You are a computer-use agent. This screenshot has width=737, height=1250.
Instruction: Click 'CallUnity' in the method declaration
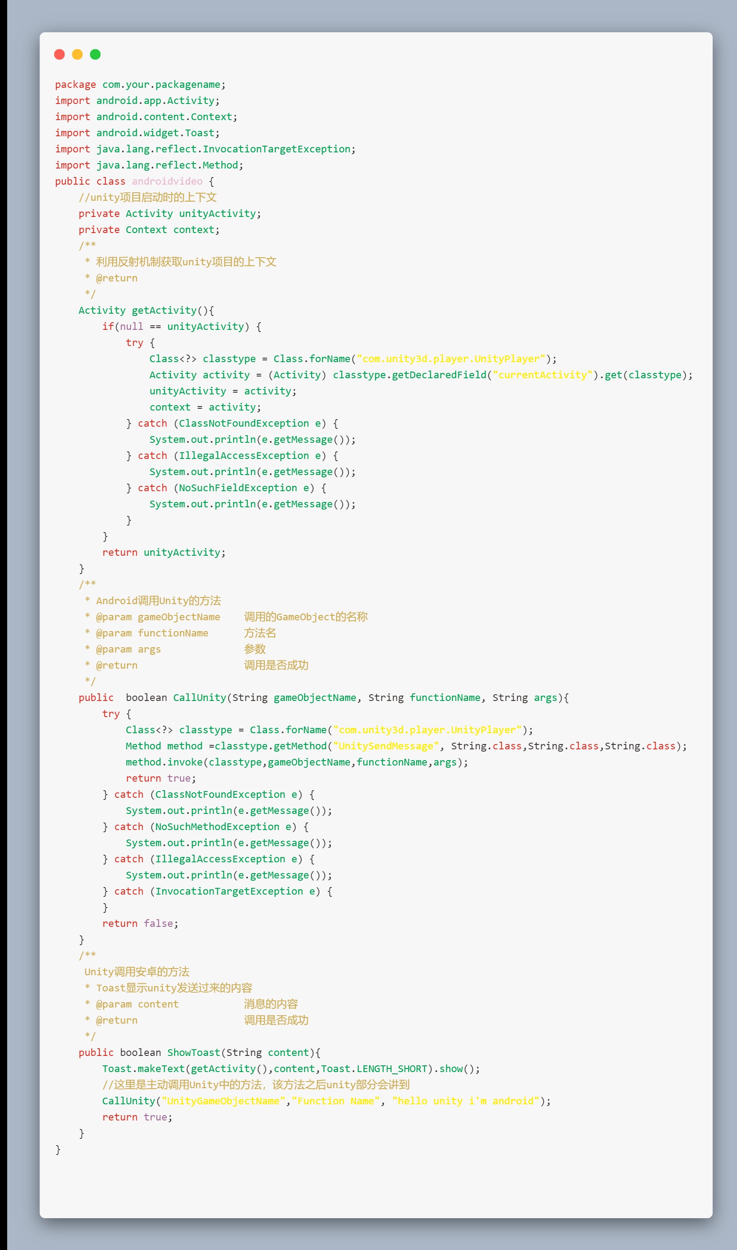[x=200, y=697]
